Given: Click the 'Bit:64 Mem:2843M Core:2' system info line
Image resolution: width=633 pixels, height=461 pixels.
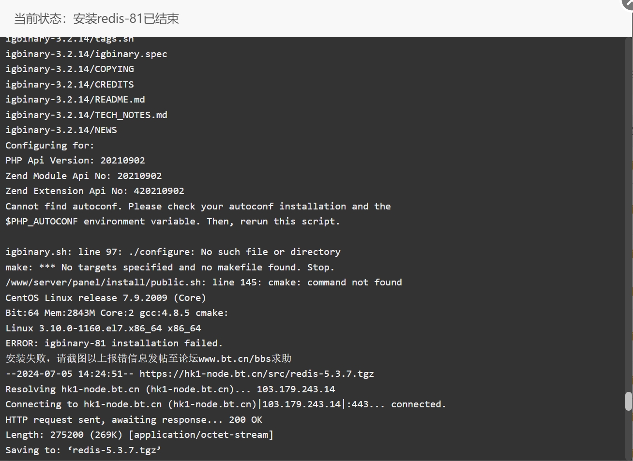Looking at the screenshot, I should (x=117, y=313).
